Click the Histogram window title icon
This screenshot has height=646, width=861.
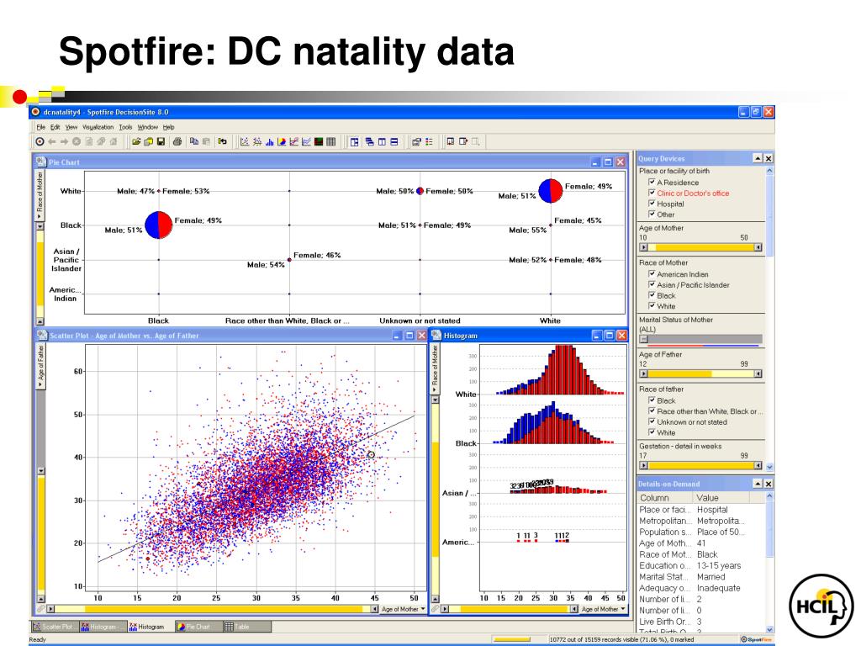click(x=436, y=335)
